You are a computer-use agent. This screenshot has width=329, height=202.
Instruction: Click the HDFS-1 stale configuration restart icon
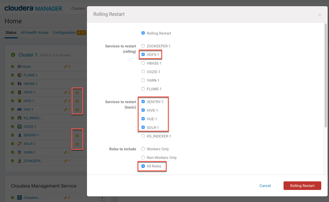[77, 92]
